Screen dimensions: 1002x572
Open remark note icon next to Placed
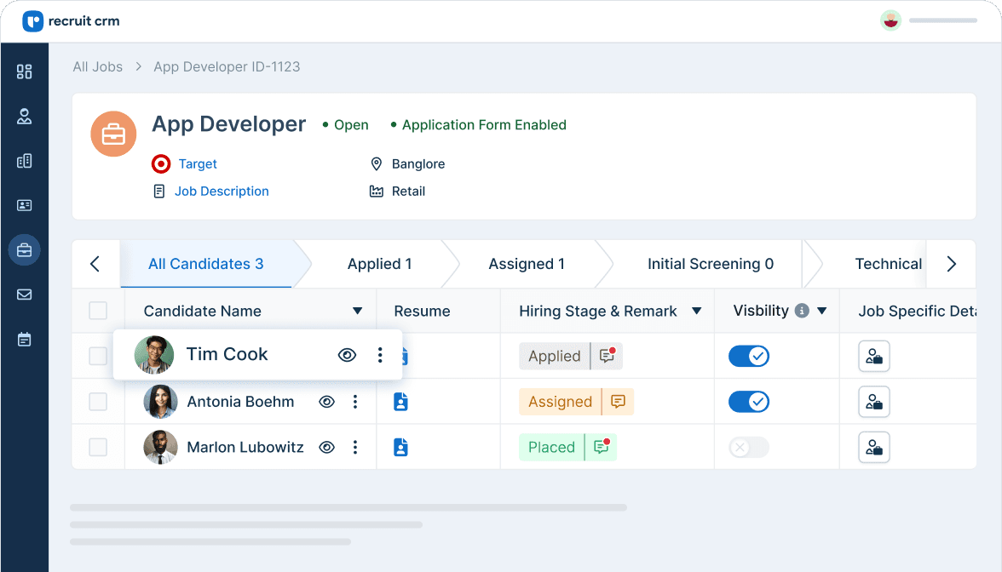click(x=602, y=446)
